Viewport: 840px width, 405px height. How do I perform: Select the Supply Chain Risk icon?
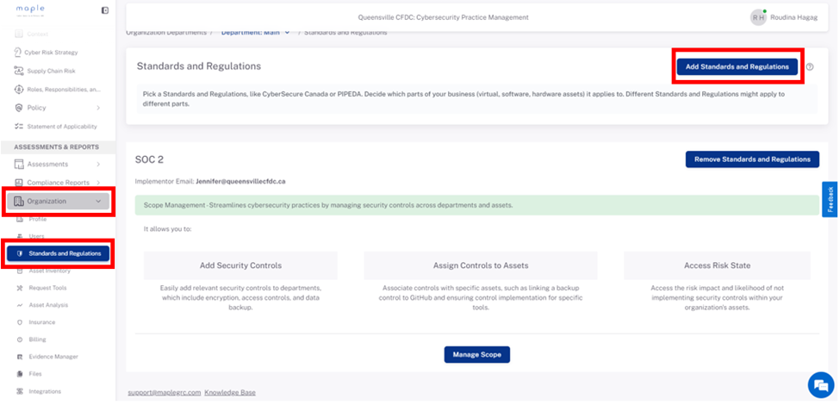(x=18, y=71)
